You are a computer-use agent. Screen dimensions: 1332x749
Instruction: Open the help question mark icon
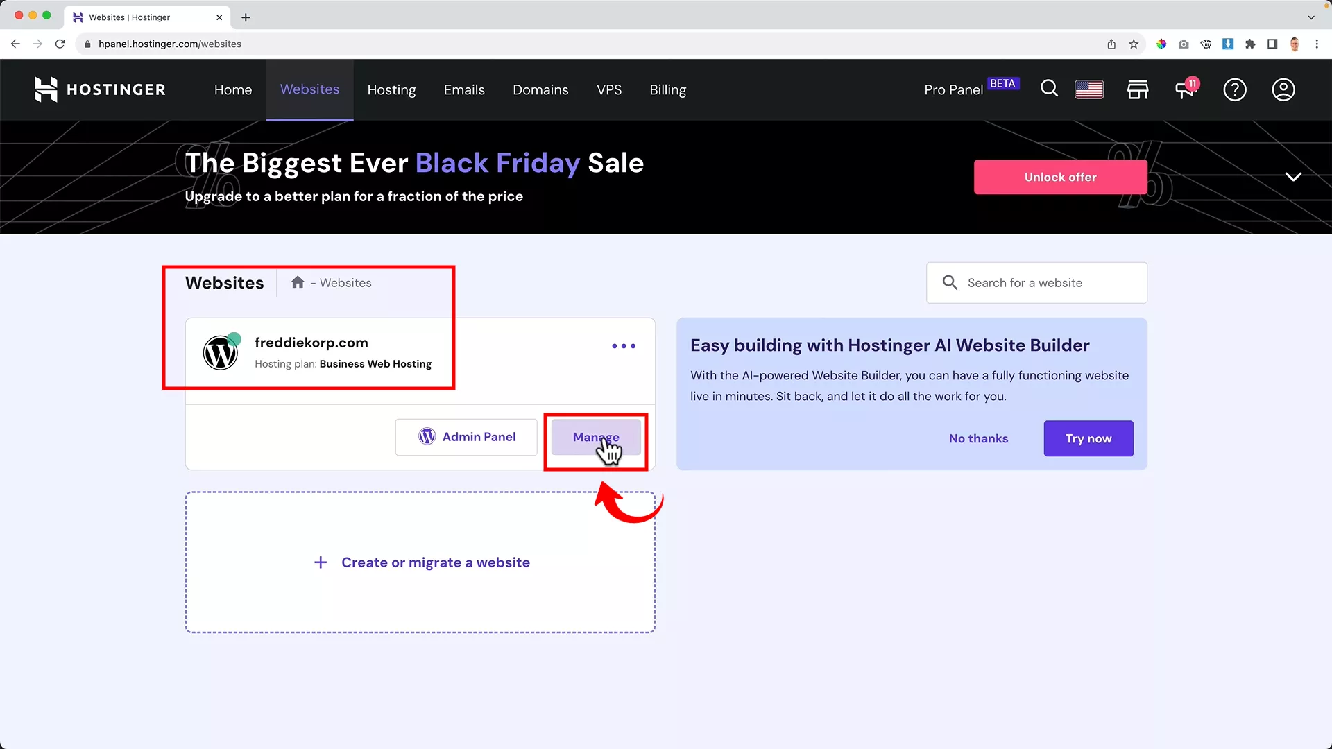(x=1235, y=89)
